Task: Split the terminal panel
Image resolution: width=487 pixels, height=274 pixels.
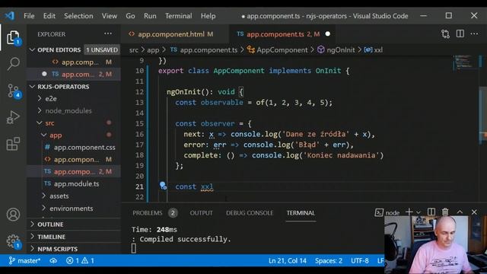Action: 431,212
